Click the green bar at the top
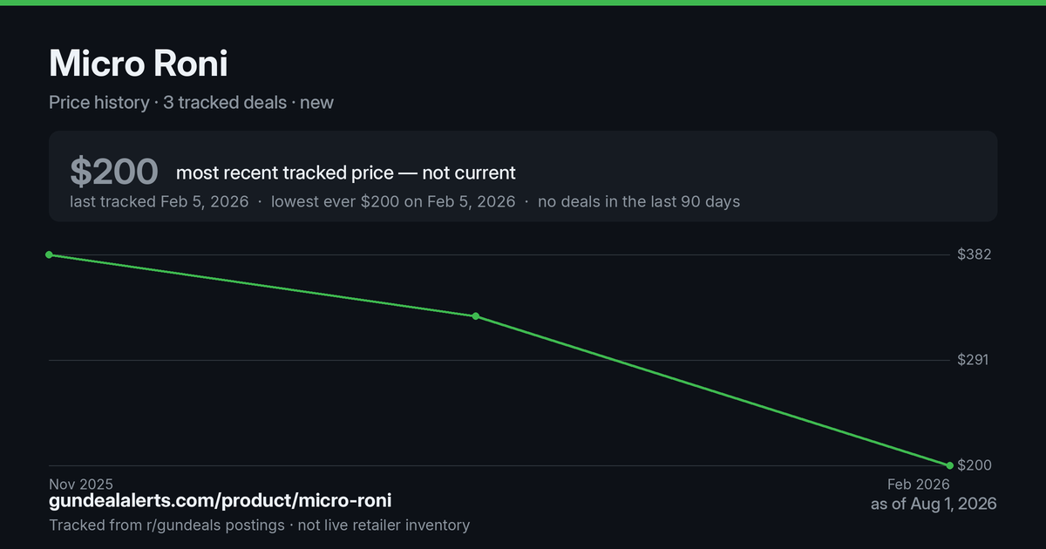Viewport: 1046px width, 549px height. coord(523,3)
